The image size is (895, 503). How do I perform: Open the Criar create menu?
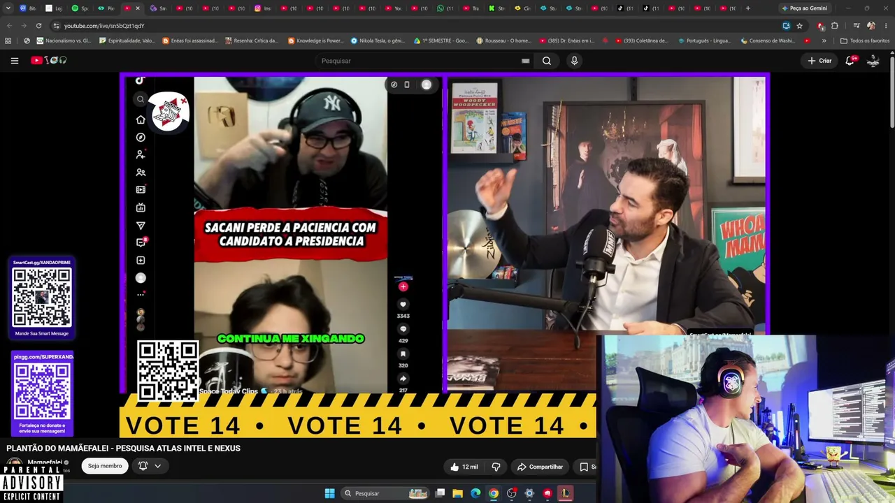click(x=819, y=61)
